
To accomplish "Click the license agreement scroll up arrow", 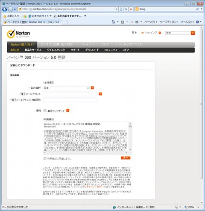I will pos(130,124).
